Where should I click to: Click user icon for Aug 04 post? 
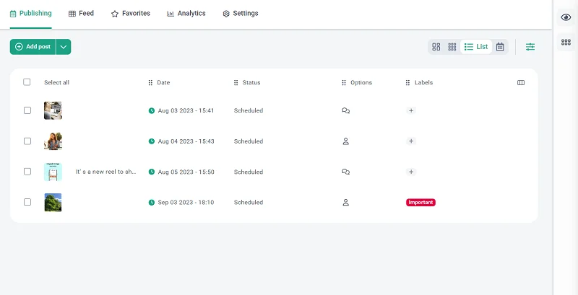(345, 141)
